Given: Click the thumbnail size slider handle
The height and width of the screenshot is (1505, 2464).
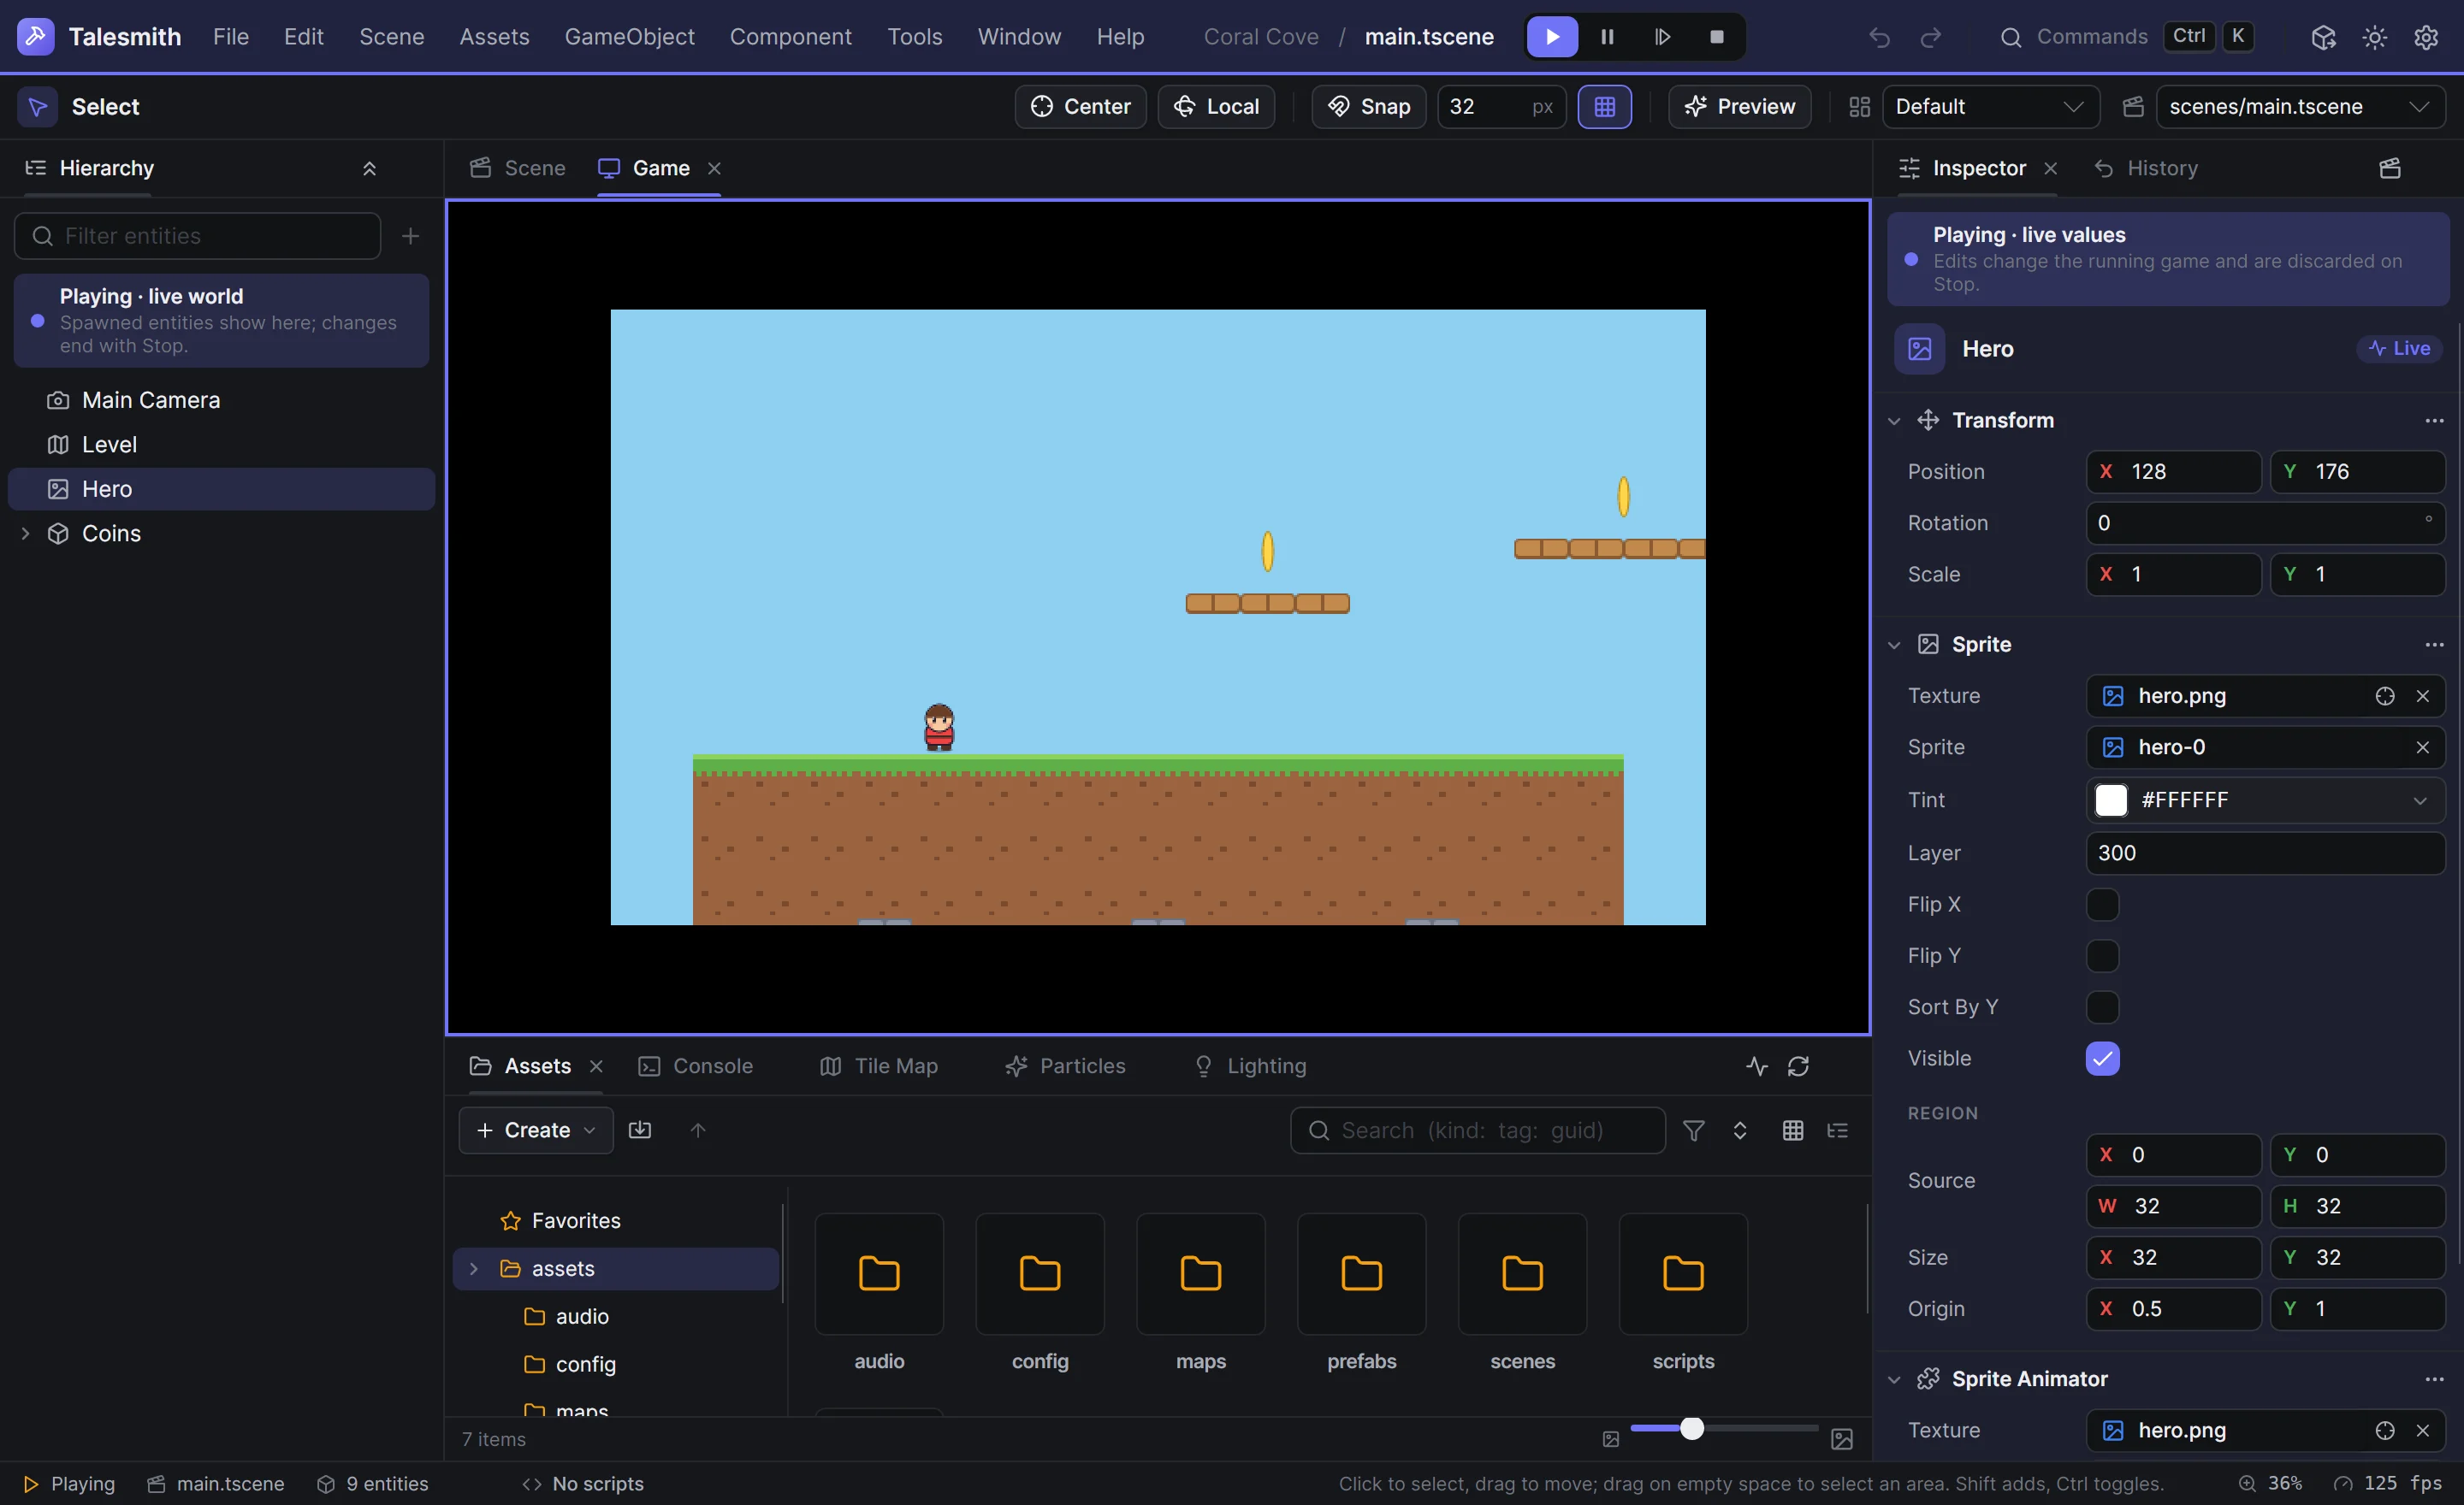Looking at the screenshot, I should pos(1691,1428).
